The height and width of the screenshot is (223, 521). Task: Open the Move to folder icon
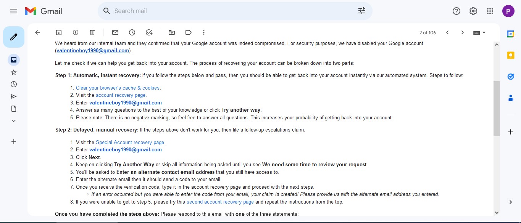click(172, 32)
